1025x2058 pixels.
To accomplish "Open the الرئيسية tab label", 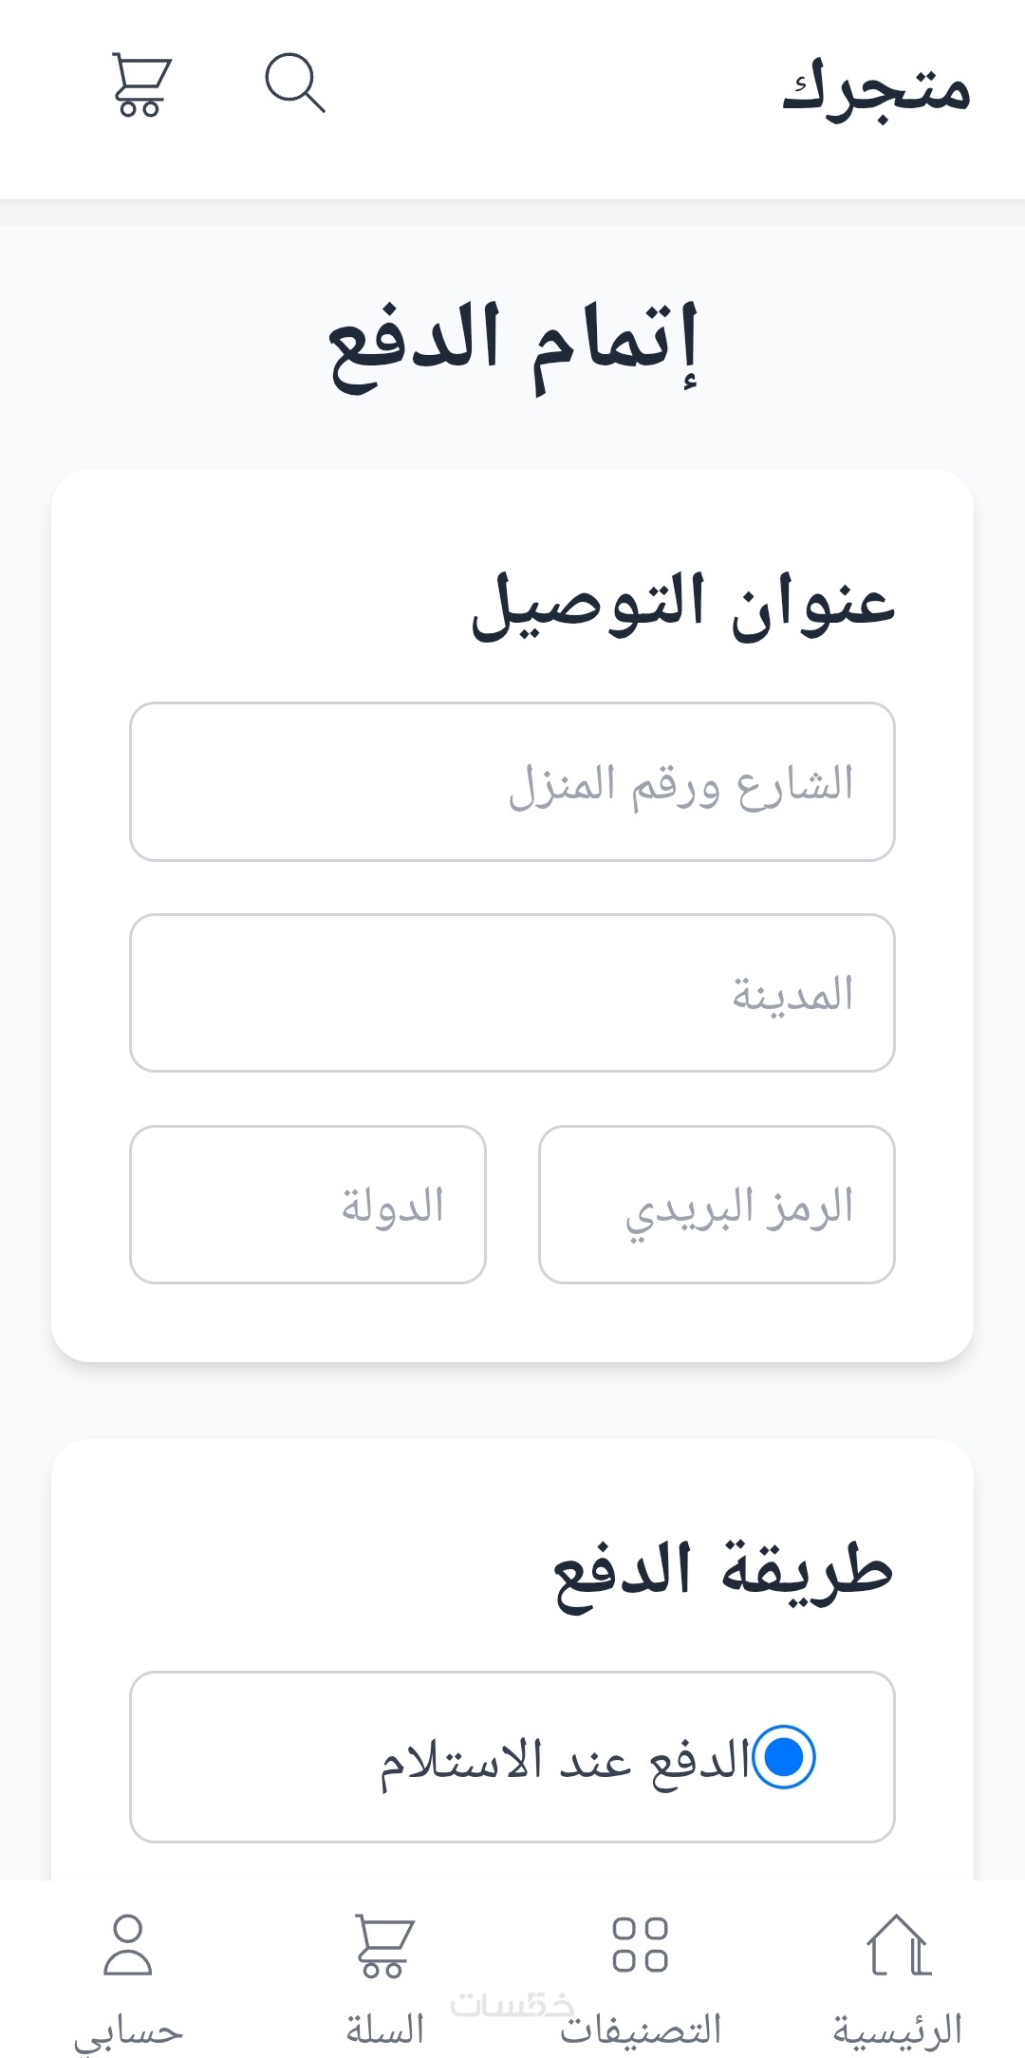I will click(x=898, y=2030).
